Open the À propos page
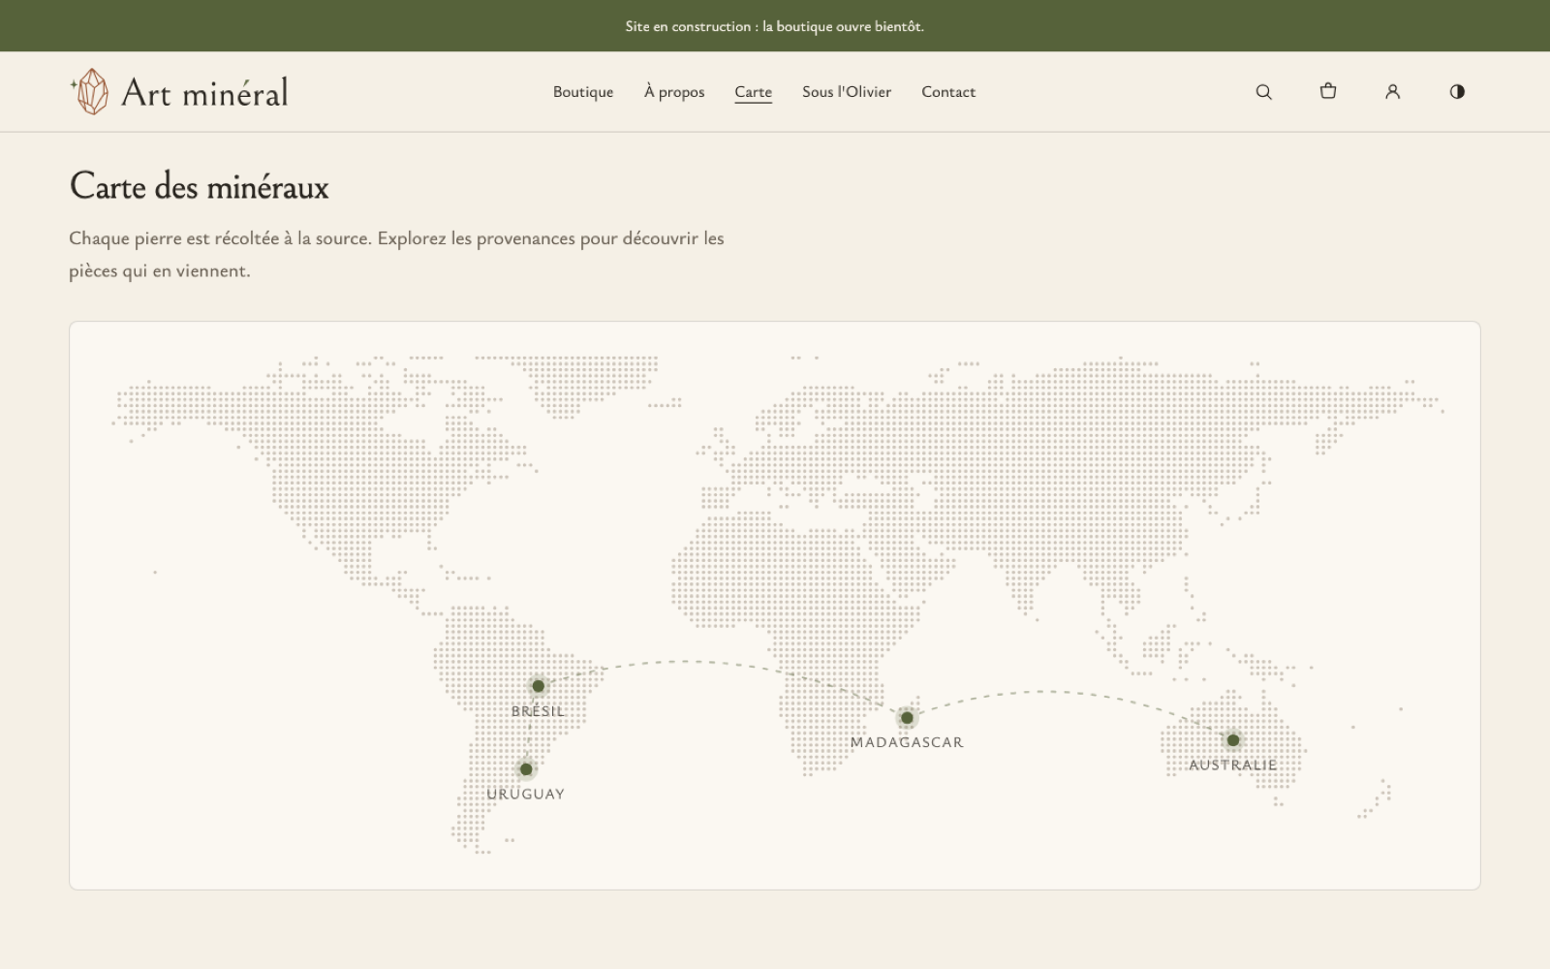This screenshot has height=969, width=1550. point(674,92)
